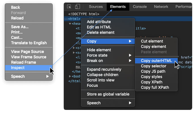Click Hide element menu entry
Viewport: 195px width, 113px height.
[99, 50]
